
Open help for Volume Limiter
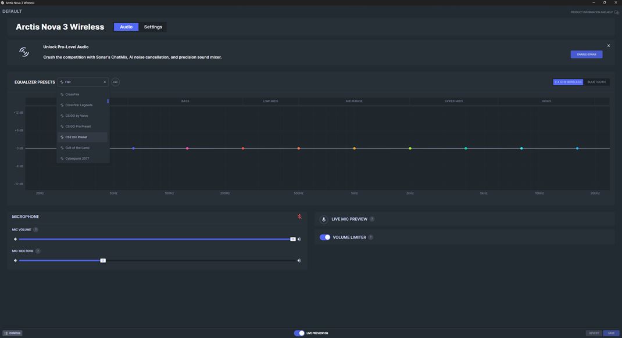[370, 237]
